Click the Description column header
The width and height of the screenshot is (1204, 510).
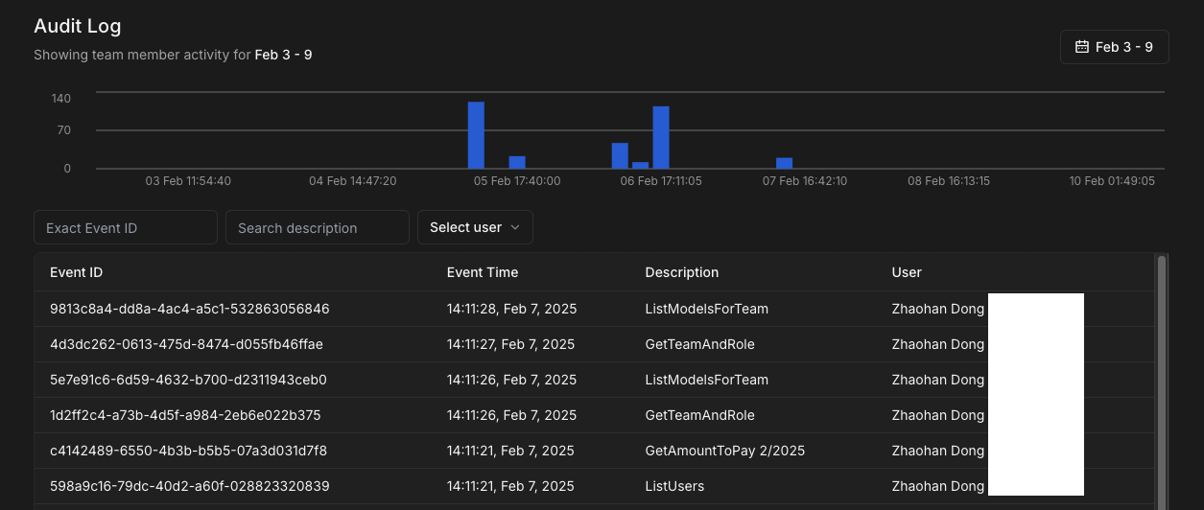click(x=682, y=272)
